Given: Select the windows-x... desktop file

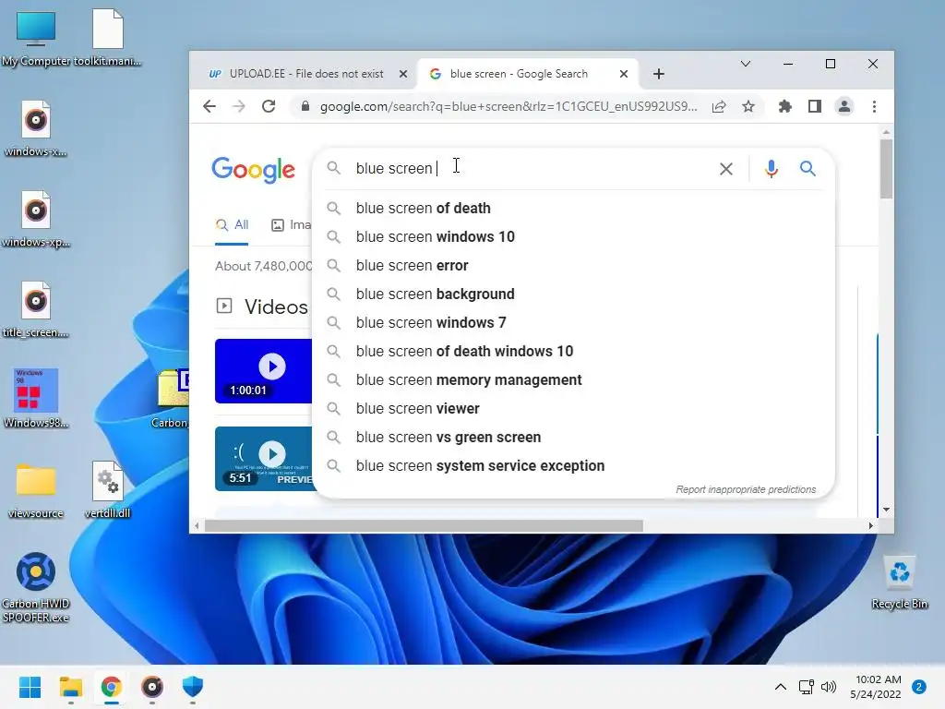Looking at the screenshot, I should coord(36,129).
